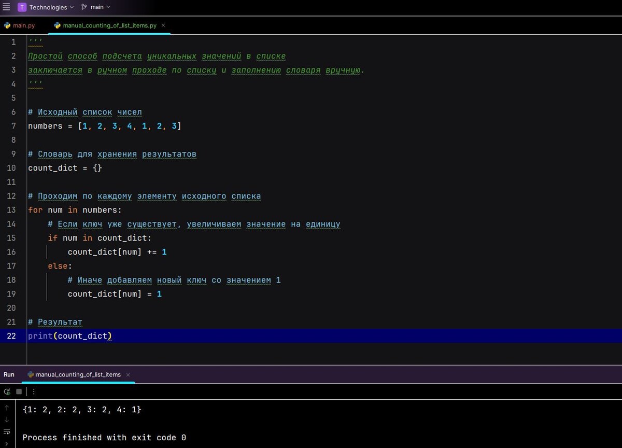Click the Run label above the console
Image resolution: width=622 pixels, height=448 pixels.
coord(8,374)
